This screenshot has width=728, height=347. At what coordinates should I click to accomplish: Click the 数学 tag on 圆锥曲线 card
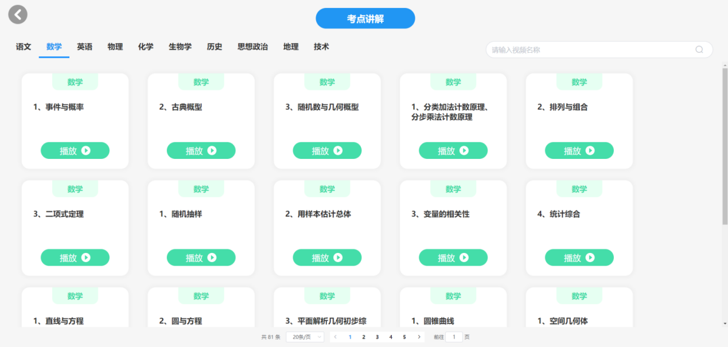click(x=453, y=296)
